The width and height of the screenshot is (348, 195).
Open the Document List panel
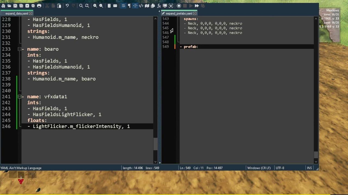[x=153, y=6]
